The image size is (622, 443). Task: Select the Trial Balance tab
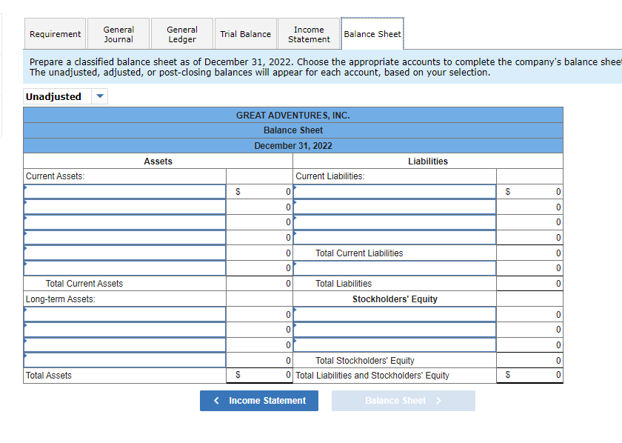click(x=245, y=33)
